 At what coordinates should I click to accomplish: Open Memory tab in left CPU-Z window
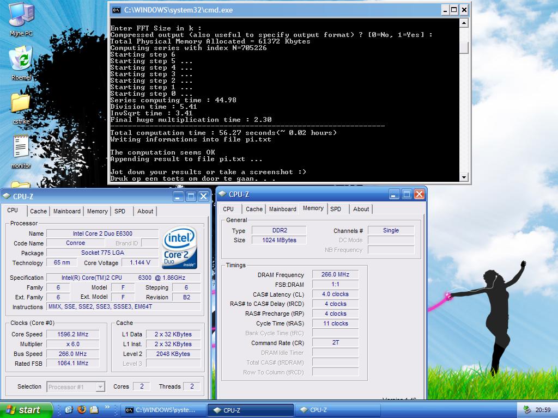[98, 211]
